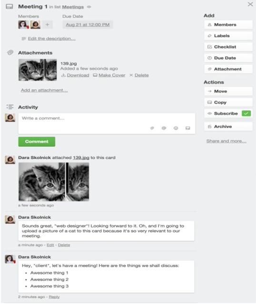
Task: Click the emoji smiley icon in comment box
Action: point(176,128)
